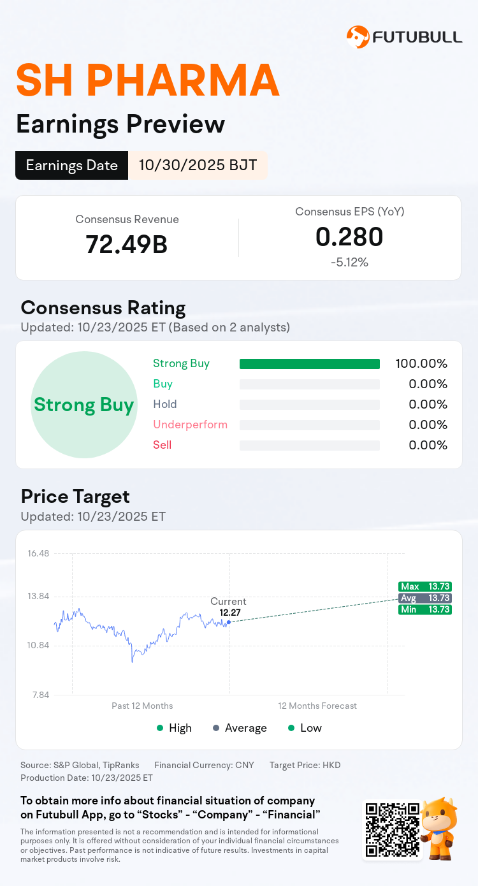Click the QR code image

point(393,829)
